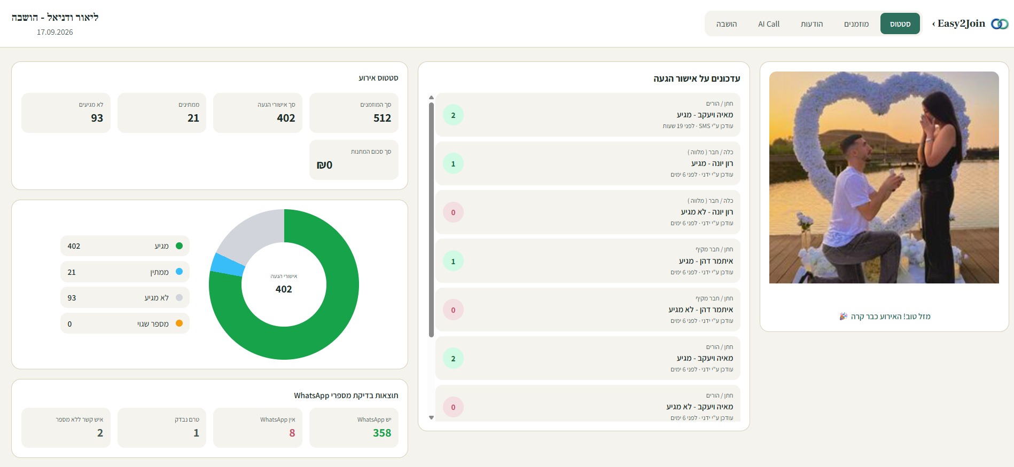Click the badge 1 on רון יונה - מגיע row
Screen dimensions: 1014x467
coord(453,164)
